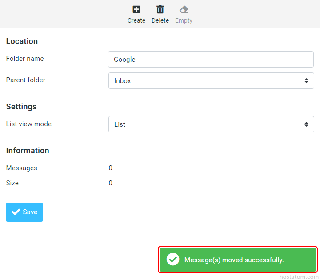Click the Parent folder dropdown arrow icon
Viewport: 320px width, 280px height.
[306, 81]
